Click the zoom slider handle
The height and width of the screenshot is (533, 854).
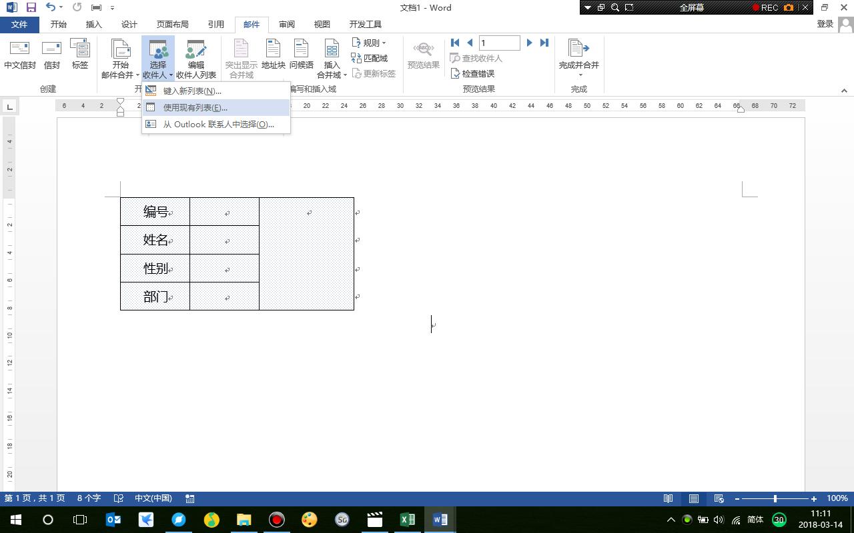[775, 498]
